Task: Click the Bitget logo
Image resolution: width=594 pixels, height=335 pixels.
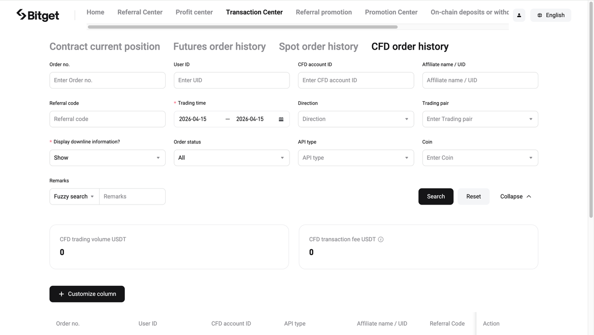Action: point(37,14)
